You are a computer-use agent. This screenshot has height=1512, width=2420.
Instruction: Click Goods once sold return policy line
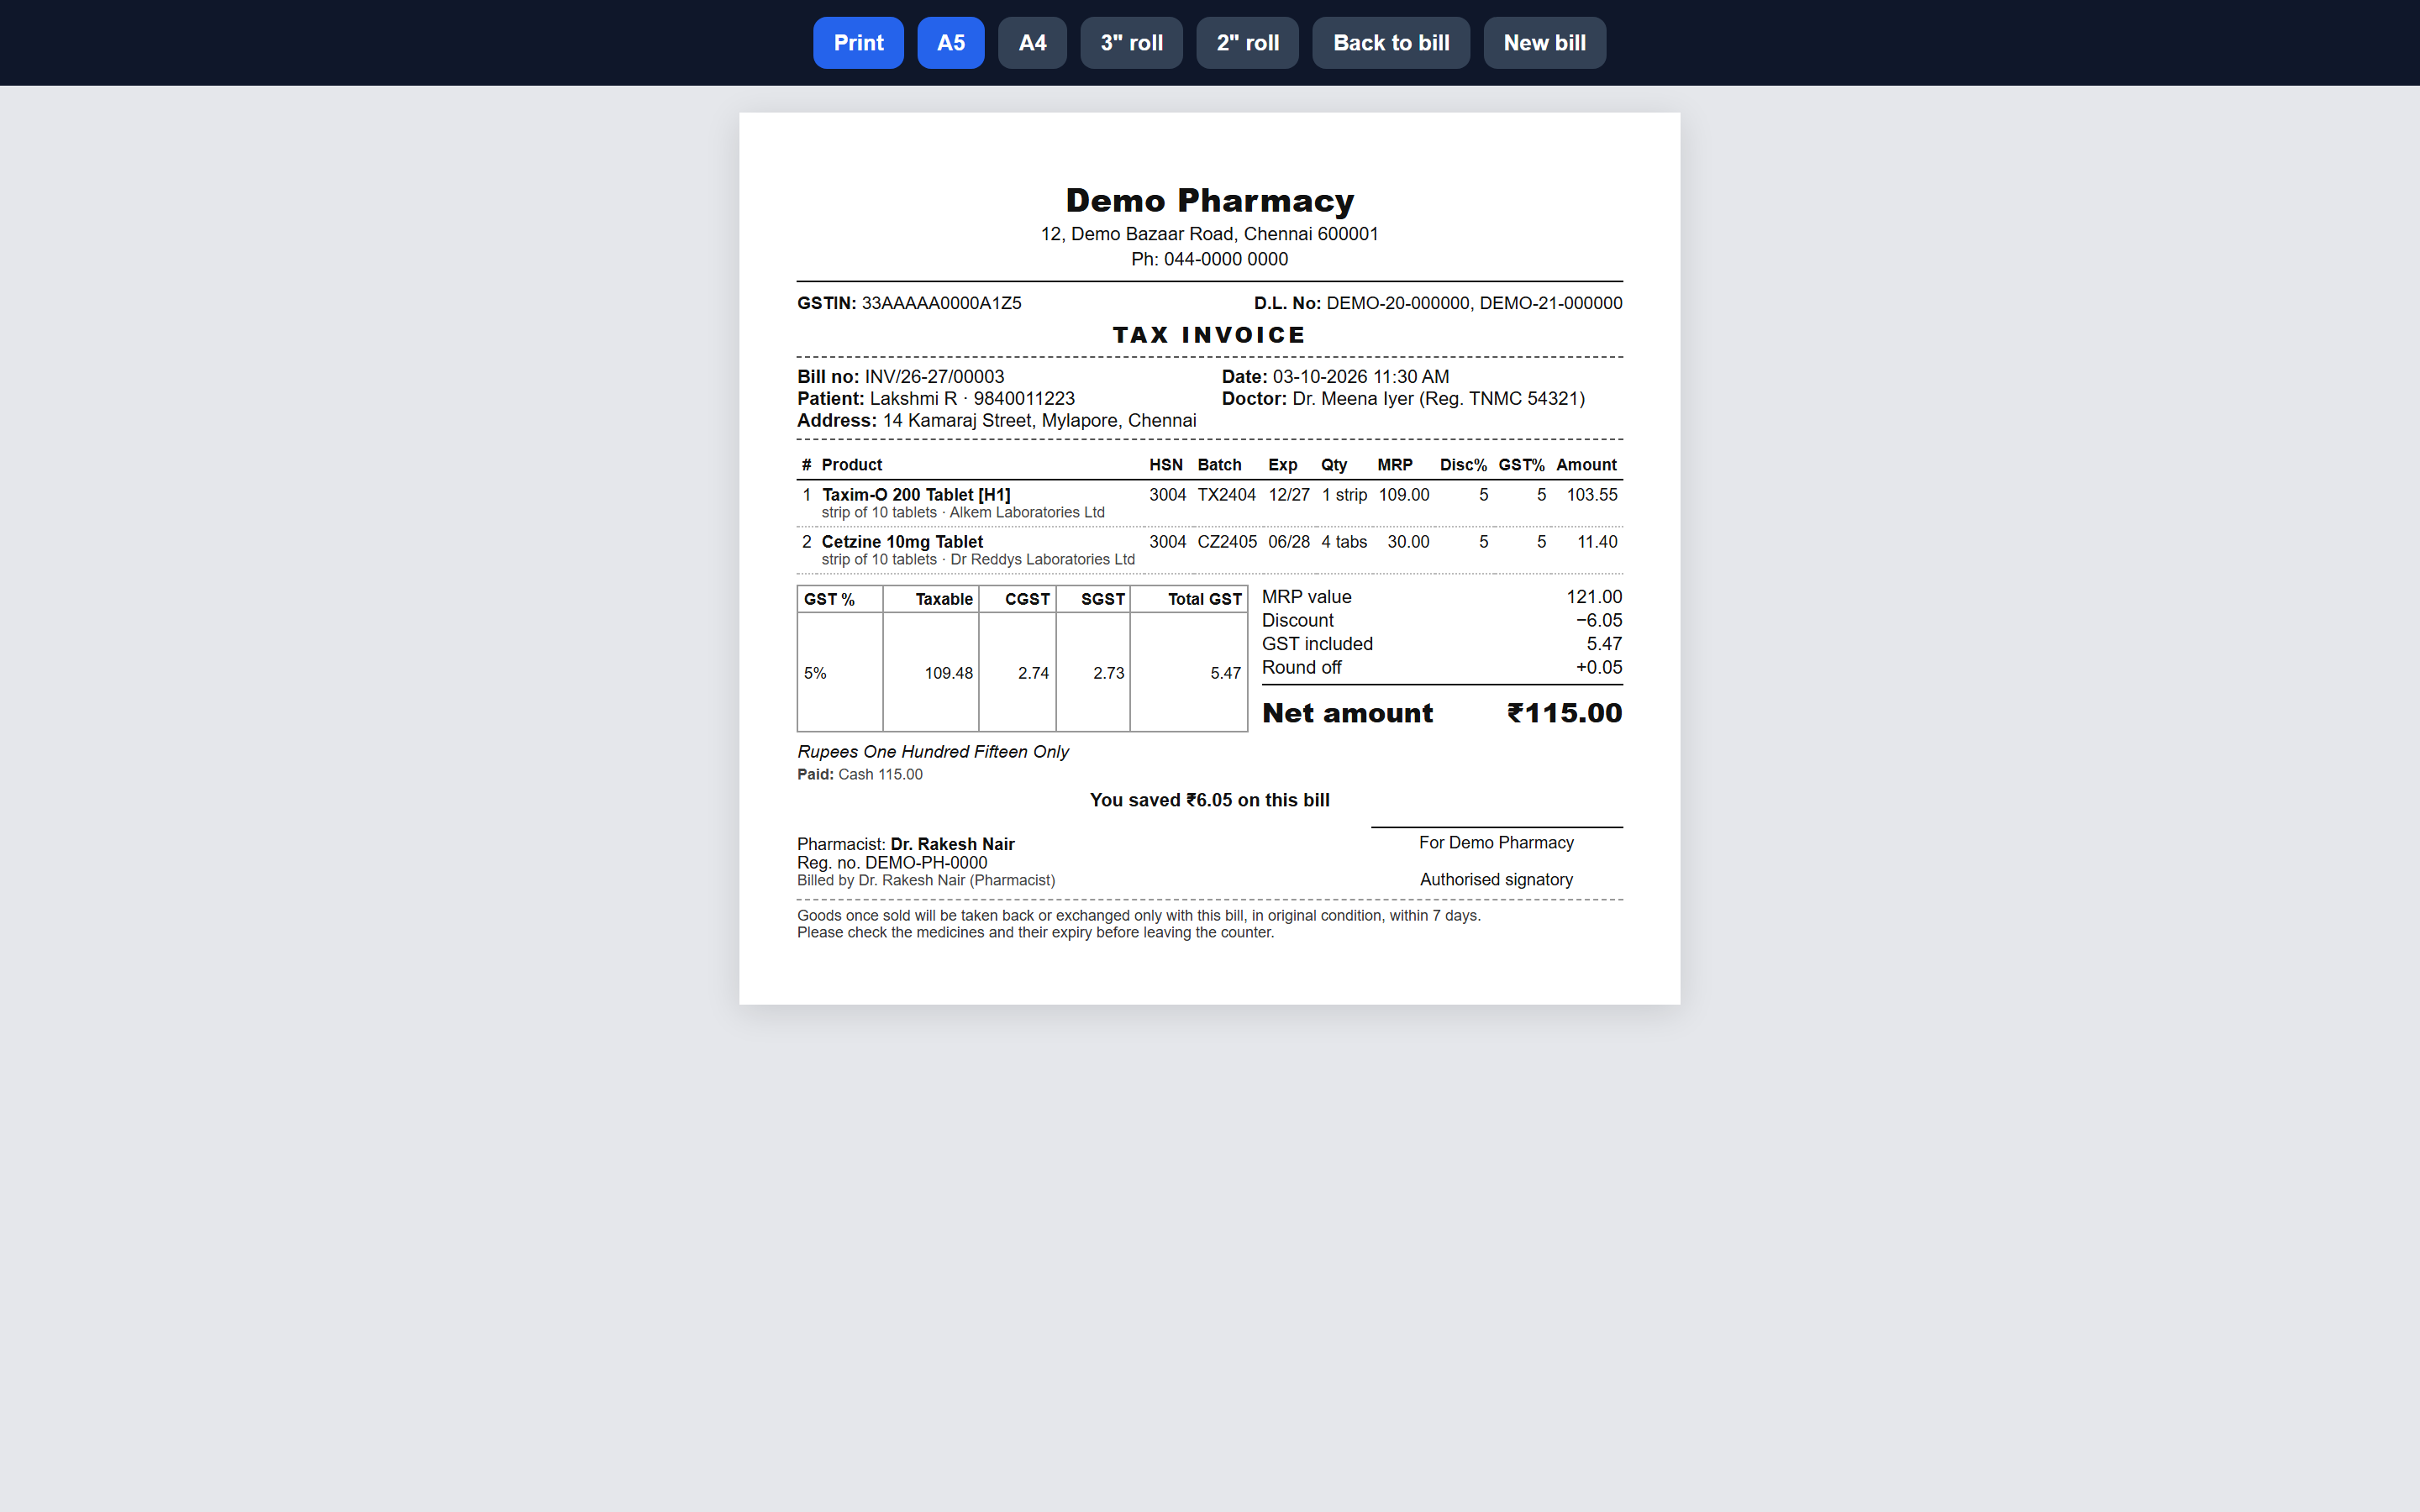(x=1138, y=916)
